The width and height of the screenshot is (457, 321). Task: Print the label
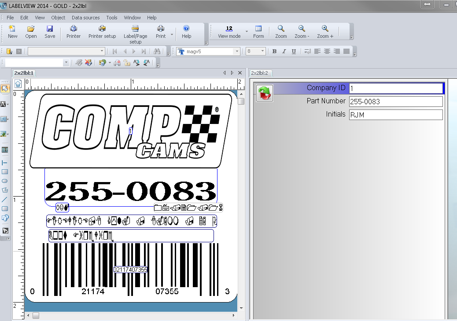pyautogui.click(x=161, y=32)
